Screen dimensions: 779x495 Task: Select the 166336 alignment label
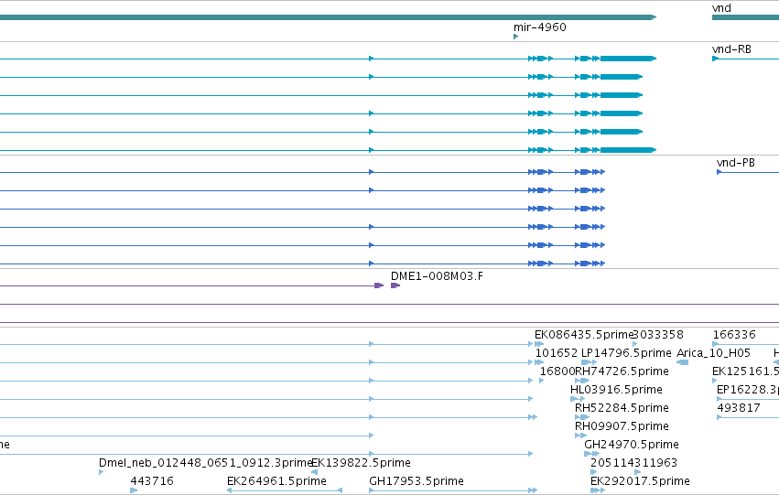734,335
